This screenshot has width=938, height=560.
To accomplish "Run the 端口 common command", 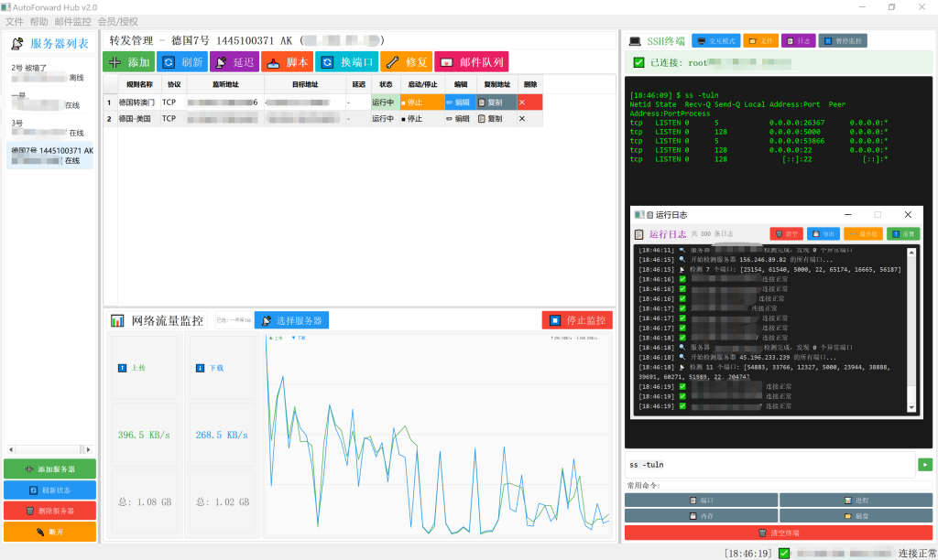I will (701, 500).
